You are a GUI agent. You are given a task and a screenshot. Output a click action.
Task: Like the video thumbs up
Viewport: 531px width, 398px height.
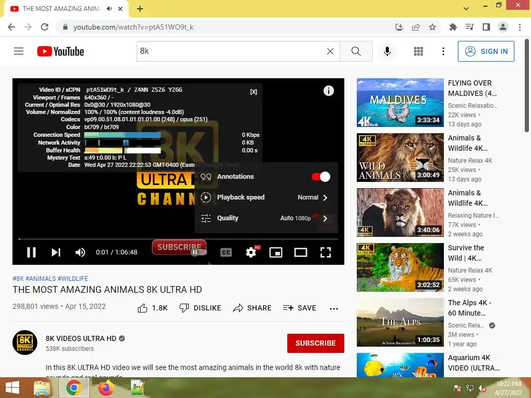[x=152, y=308]
